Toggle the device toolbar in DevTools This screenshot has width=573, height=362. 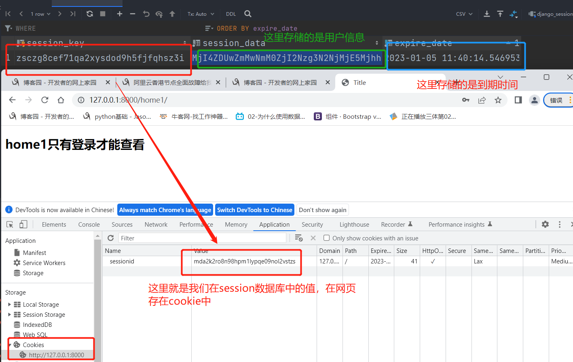pyautogui.click(x=23, y=224)
